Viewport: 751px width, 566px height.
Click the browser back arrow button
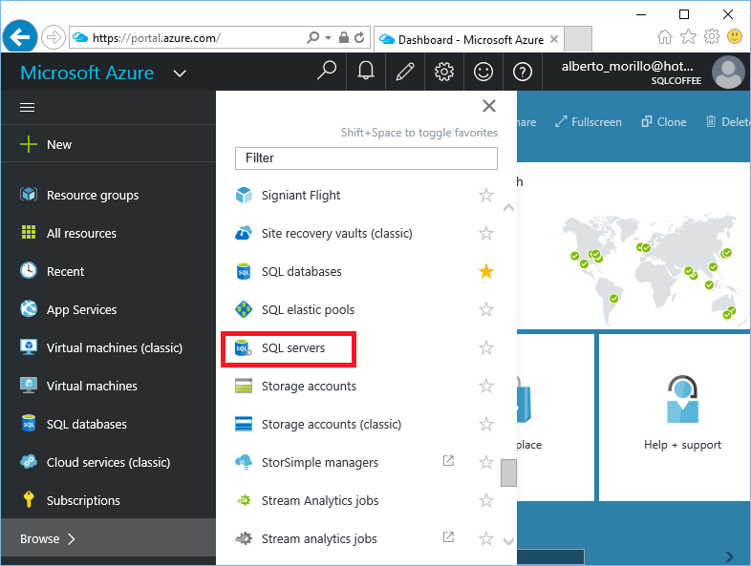click(20, 36)
